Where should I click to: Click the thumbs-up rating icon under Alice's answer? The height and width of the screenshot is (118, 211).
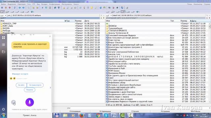tap(11, 78)
